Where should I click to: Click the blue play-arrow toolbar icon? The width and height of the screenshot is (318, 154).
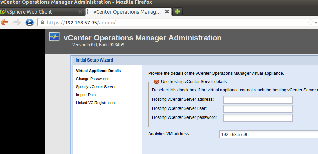pyautogui.click(x=30, y=22)
